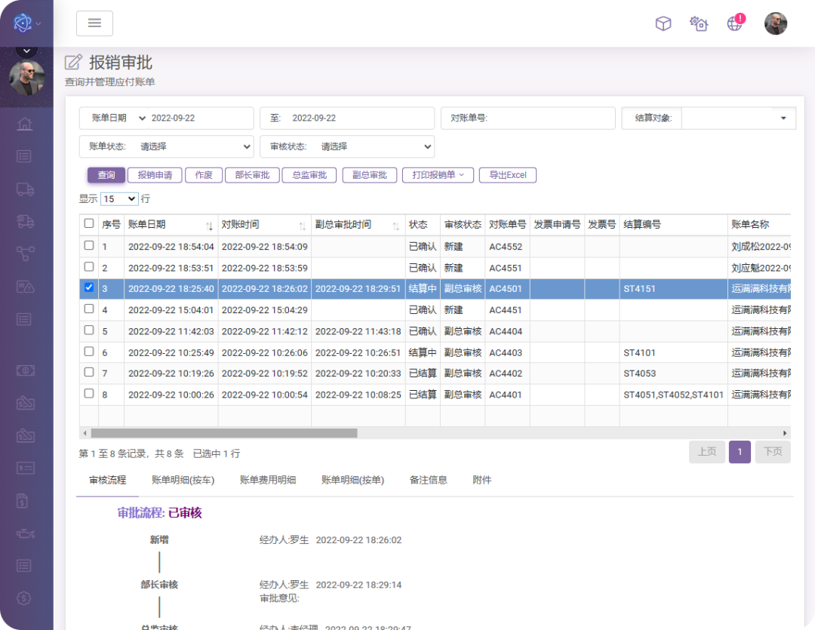Open the first truck icon in sidebar
Viewport: 815px width, 630px height.
pos(25,189)
